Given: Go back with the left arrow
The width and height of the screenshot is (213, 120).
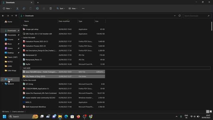Looking at the screenshot, I should (3, 16).
